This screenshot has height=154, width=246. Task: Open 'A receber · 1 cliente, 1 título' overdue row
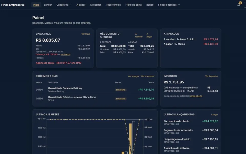[x=191, y=39]
